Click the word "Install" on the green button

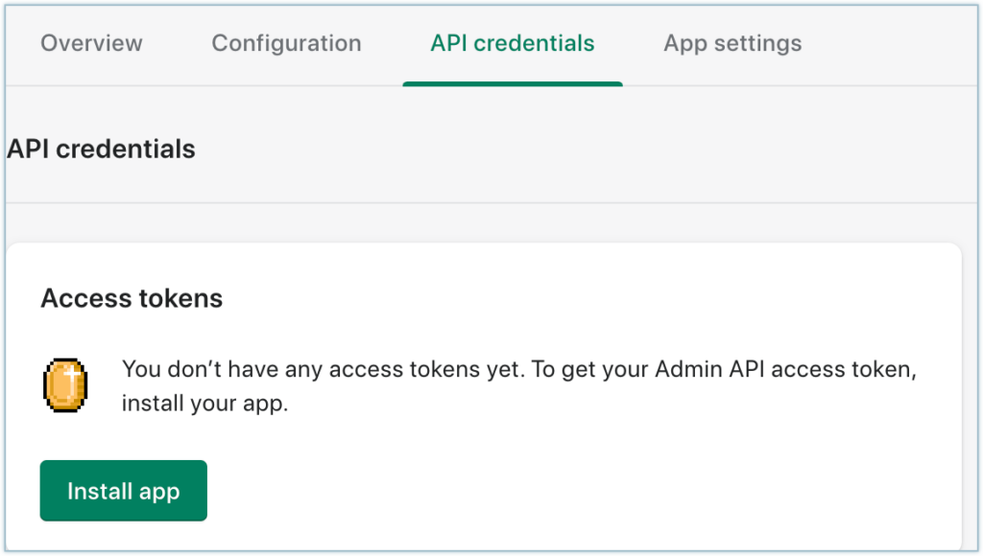pos(99,492)
